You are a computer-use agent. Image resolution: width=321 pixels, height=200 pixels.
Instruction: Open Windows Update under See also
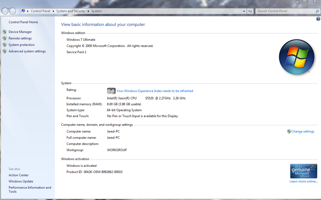tap(21, 181)
